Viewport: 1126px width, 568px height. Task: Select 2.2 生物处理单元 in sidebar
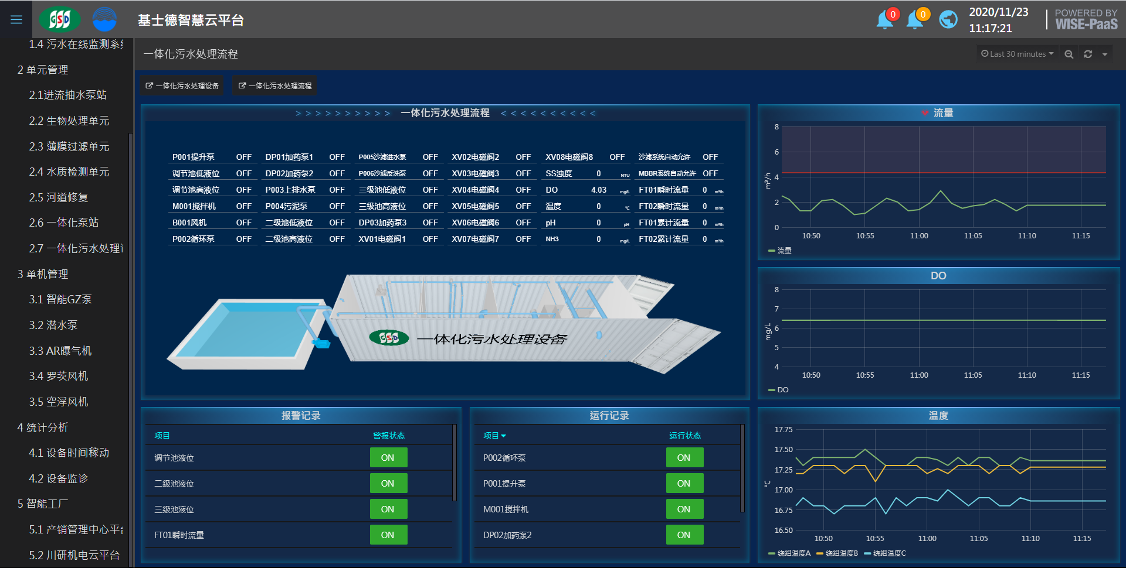69,121
